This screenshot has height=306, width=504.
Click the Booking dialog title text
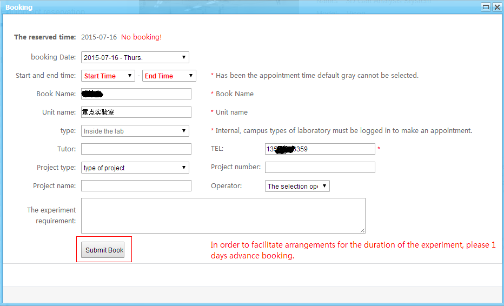click(x=19, y=8)
